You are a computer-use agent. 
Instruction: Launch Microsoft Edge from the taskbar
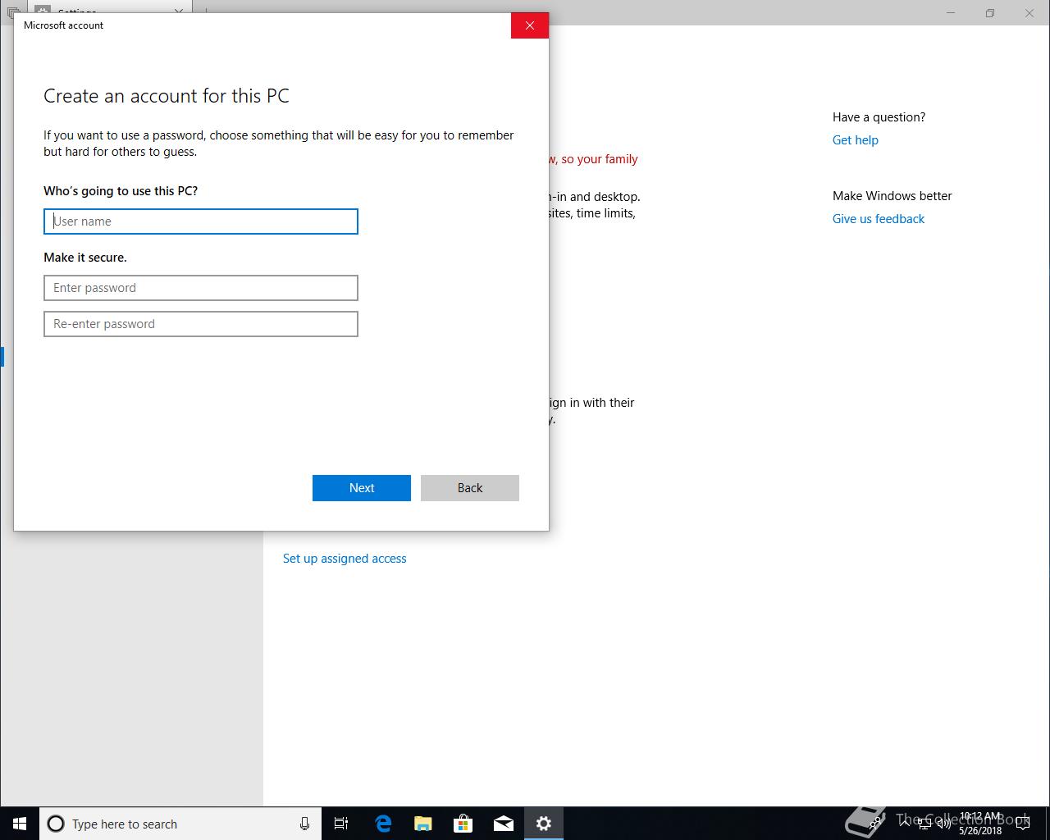coord(383,824)
